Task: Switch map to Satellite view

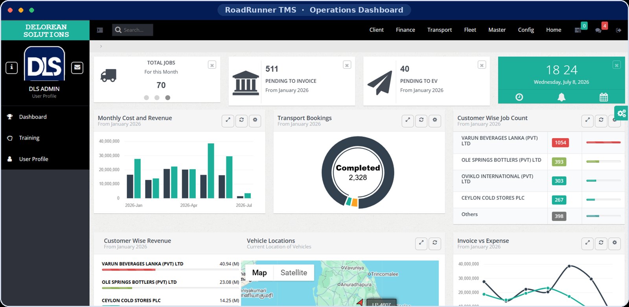Action: [294, 273]
